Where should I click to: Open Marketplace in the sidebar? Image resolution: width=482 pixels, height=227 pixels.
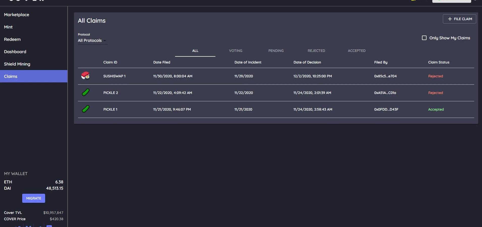point(17,15)
